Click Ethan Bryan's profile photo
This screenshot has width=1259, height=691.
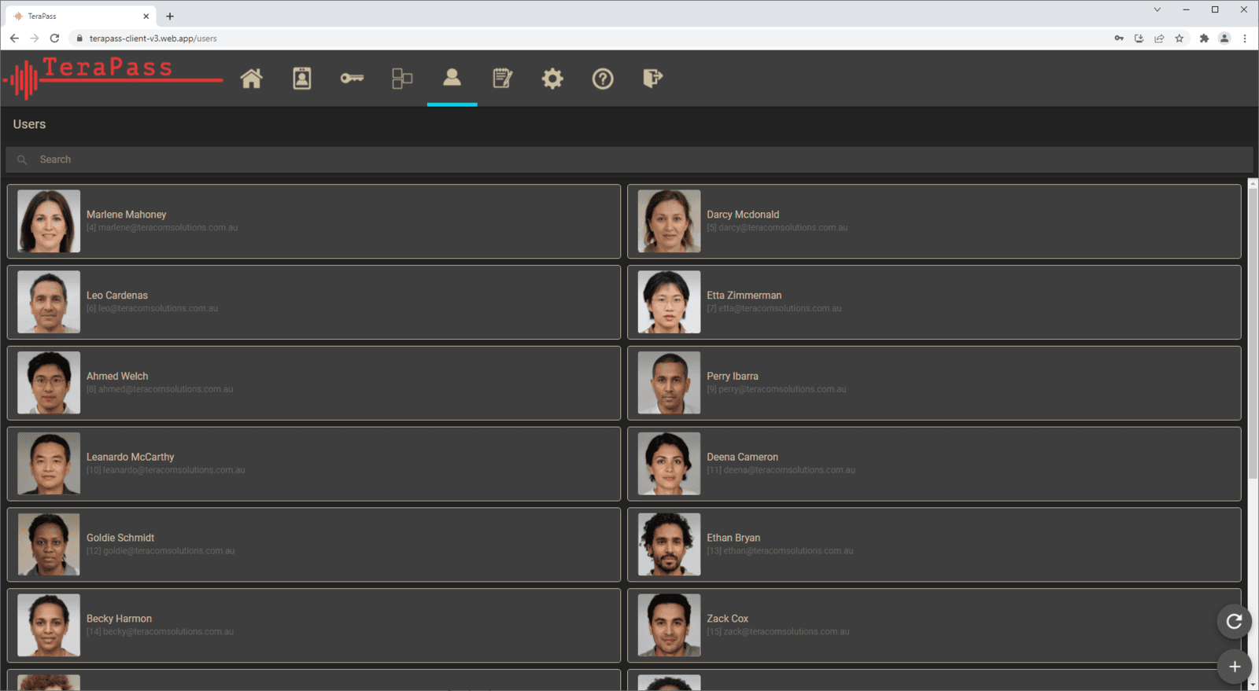[669, 545]
